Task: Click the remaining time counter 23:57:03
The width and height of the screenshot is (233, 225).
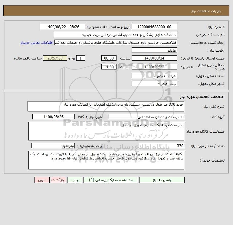Action: [55, 58]
